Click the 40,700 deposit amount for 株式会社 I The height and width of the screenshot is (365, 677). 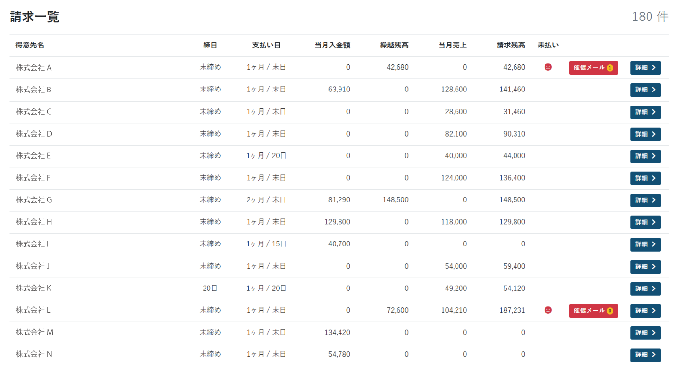point(339,244)
